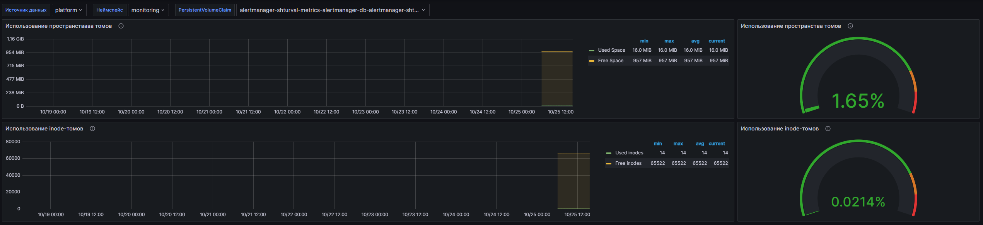
Task: Expand the PersistentVolumeClaim alertmanager dropdown
Action: click(x=333, y=10)
